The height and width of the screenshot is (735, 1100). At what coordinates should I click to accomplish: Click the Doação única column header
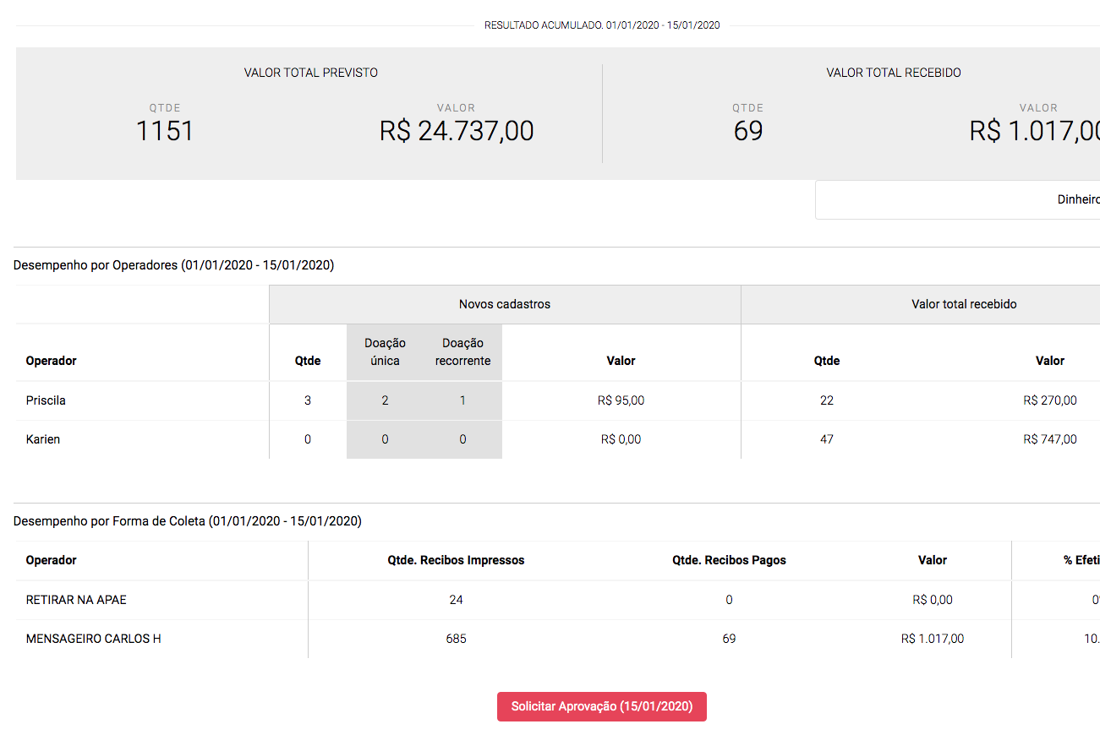pyautogui.click(x=385, y=351)
